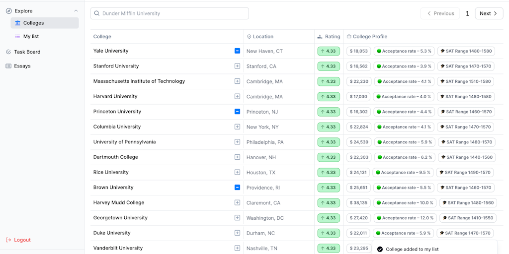This screenshot has width=509, height=254.
Task: Click Dartmouth's SAT Range 1440-1560 tag
Action: (x=467, y=157)
